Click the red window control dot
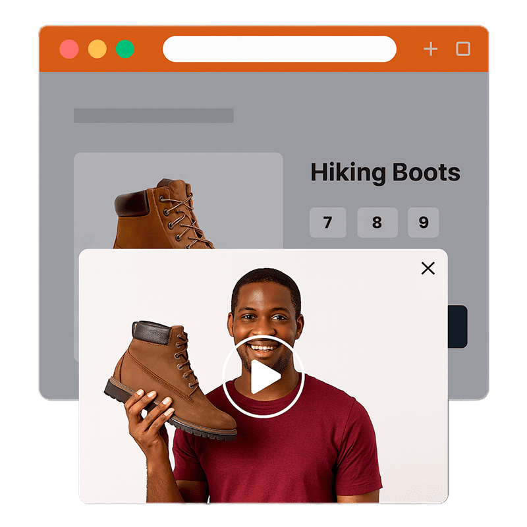527x527 pixels. (x=69, y=49)
